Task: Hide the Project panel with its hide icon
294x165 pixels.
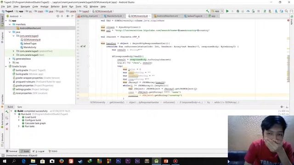Action: point(73,16)
